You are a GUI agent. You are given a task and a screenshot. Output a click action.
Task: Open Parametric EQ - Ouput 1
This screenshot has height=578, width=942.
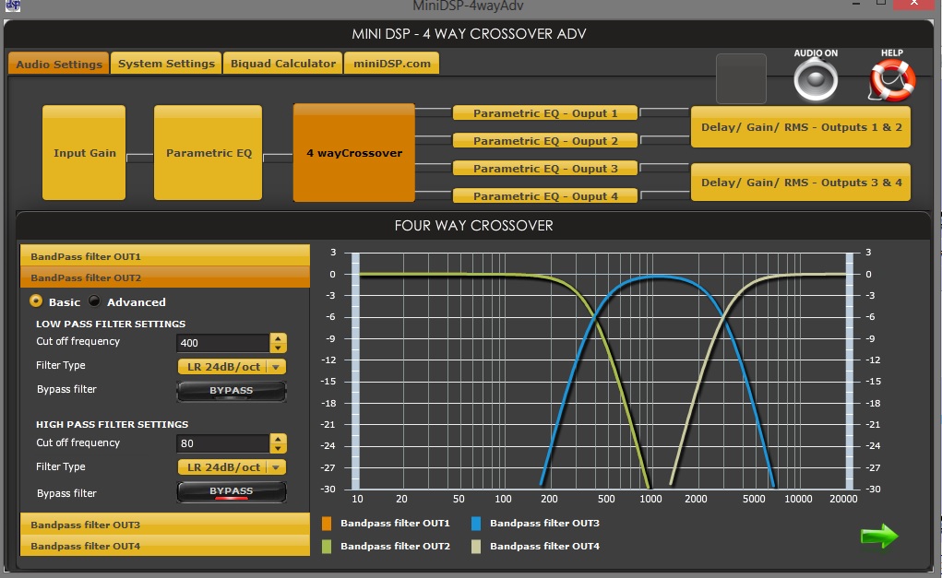pos(545,112)
